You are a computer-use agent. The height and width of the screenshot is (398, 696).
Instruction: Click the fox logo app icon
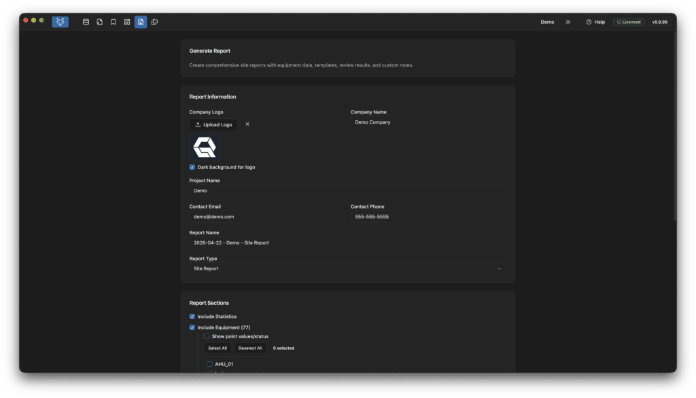pos(60,22)
